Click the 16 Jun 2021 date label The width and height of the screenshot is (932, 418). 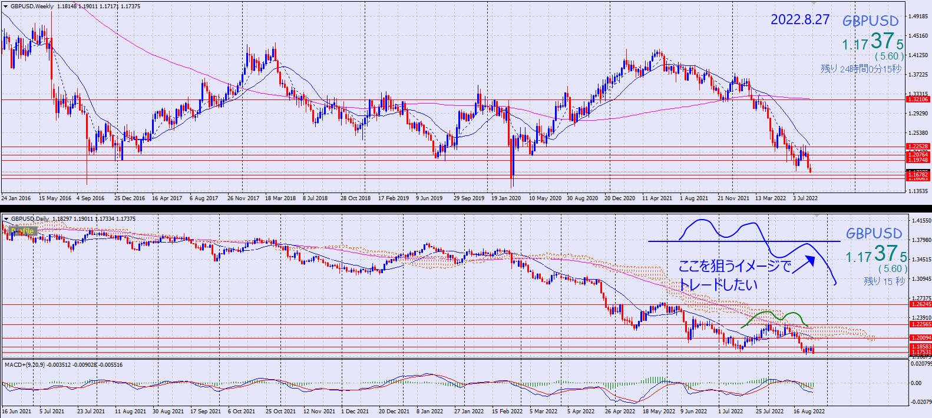(17, 412)
